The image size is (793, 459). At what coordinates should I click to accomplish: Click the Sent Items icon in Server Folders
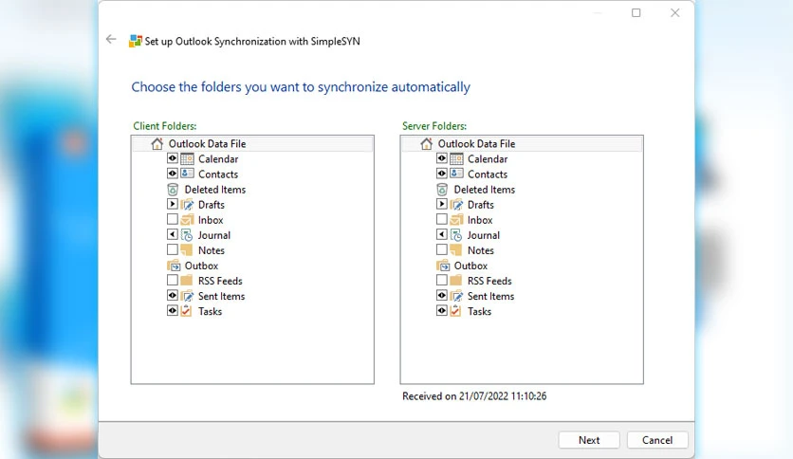(x=456, y=296)
